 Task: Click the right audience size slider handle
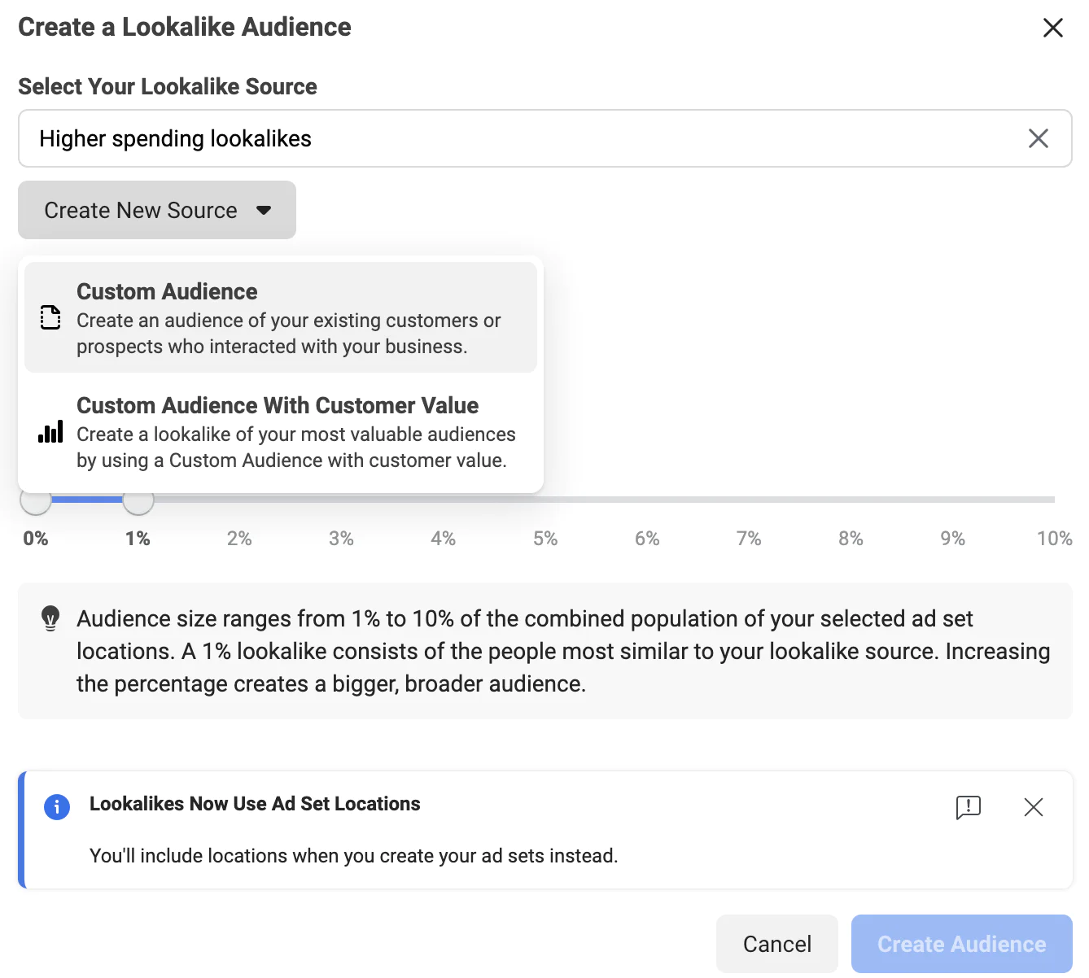point(138,501)
